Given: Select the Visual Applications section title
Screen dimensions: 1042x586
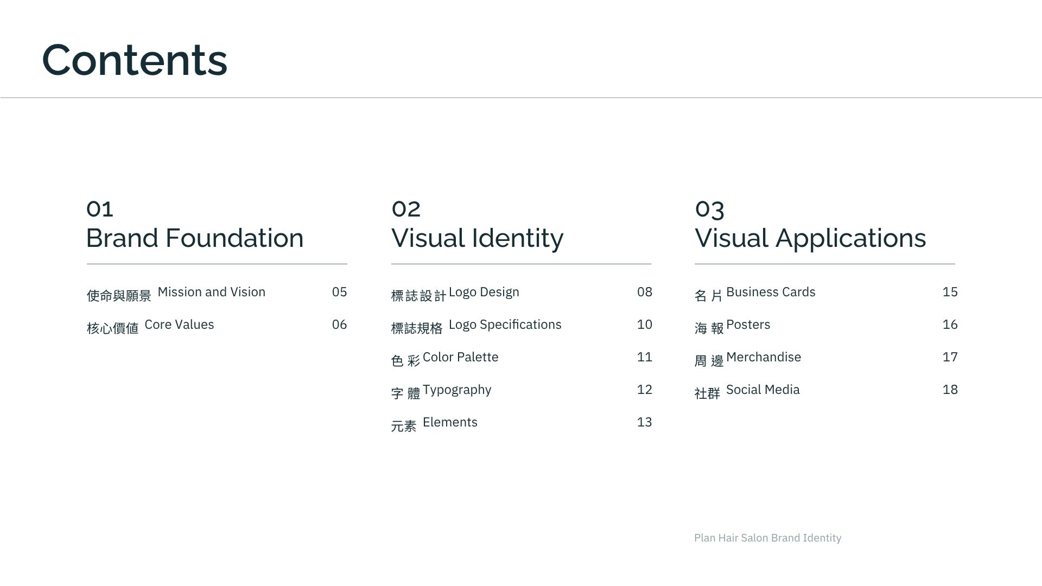Looking at the screenshot, I should (810, 238).
